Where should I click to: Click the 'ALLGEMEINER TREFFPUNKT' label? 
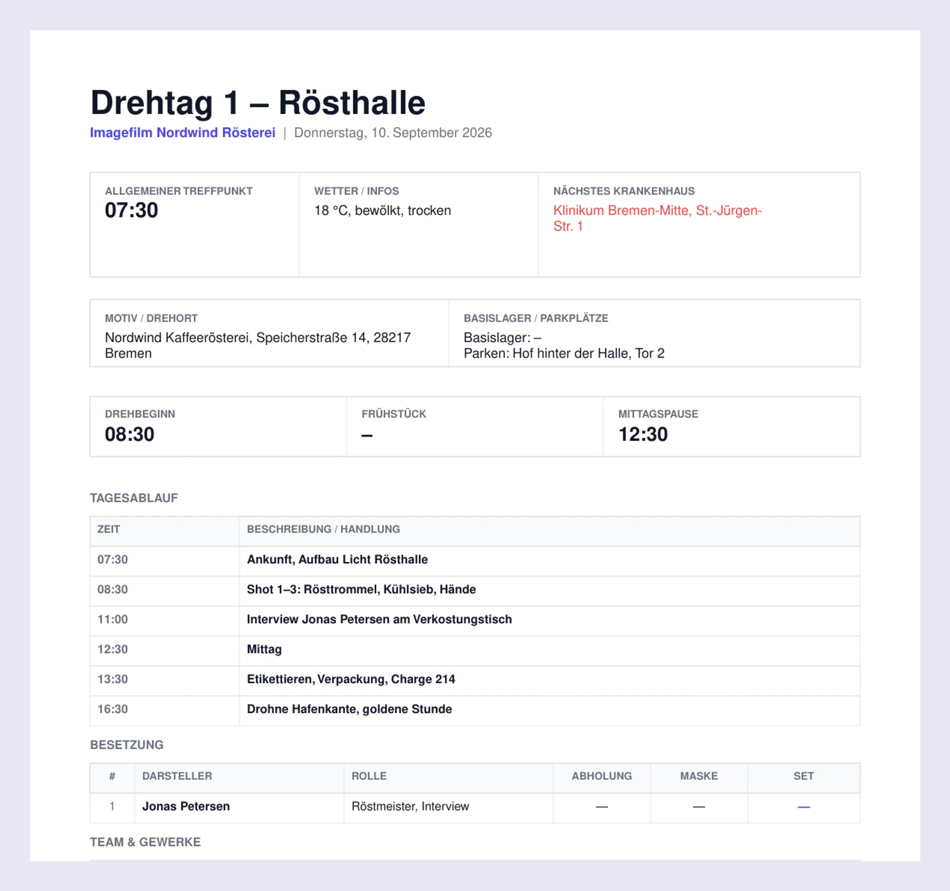178,191
